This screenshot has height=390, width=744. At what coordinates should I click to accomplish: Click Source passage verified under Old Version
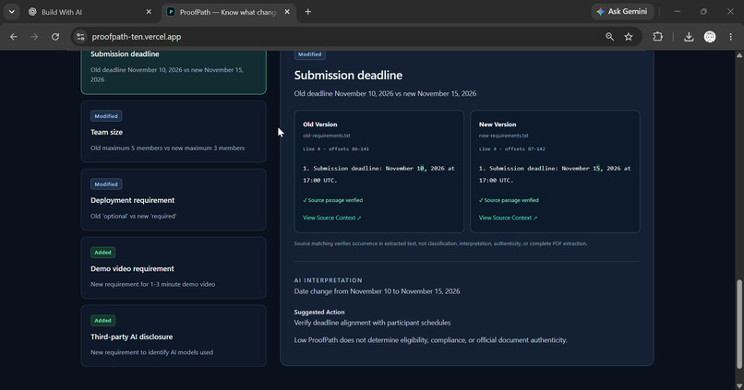tap(332, 200)
